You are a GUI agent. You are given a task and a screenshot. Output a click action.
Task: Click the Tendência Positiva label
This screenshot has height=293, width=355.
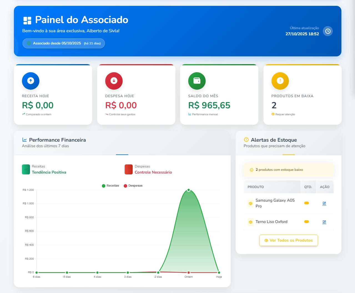[49, 172]
